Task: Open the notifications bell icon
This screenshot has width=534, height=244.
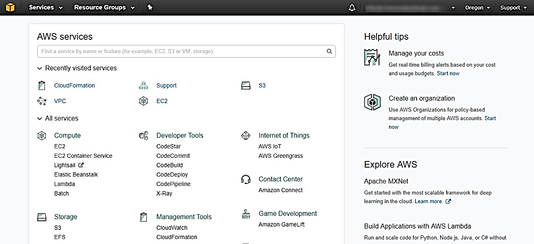Action: (x=352, y=8)
